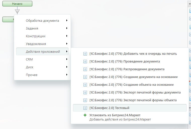Screen dimensions: 191x129
Task: Open the "Диск" submenu
Action: [42, 67]
